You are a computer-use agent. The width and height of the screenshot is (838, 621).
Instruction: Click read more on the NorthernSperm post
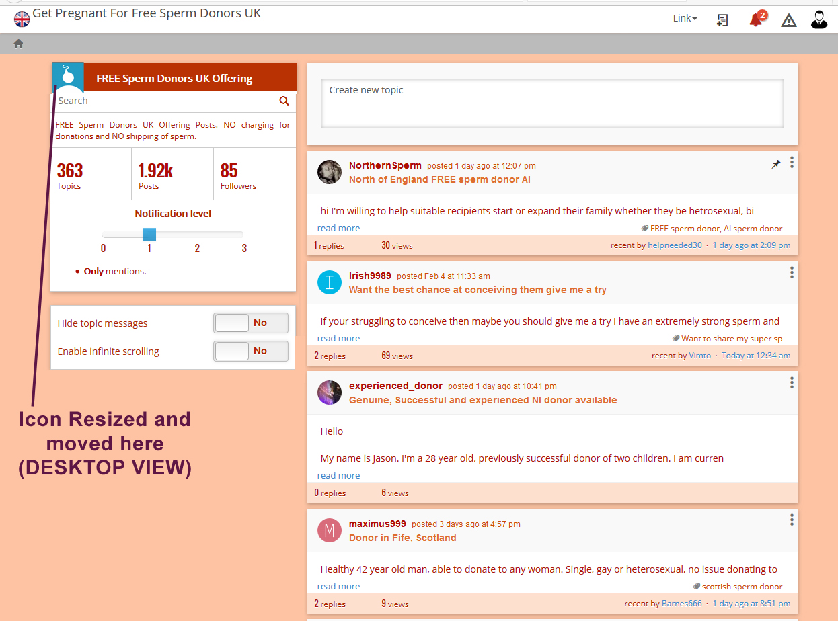click(338, 228)
